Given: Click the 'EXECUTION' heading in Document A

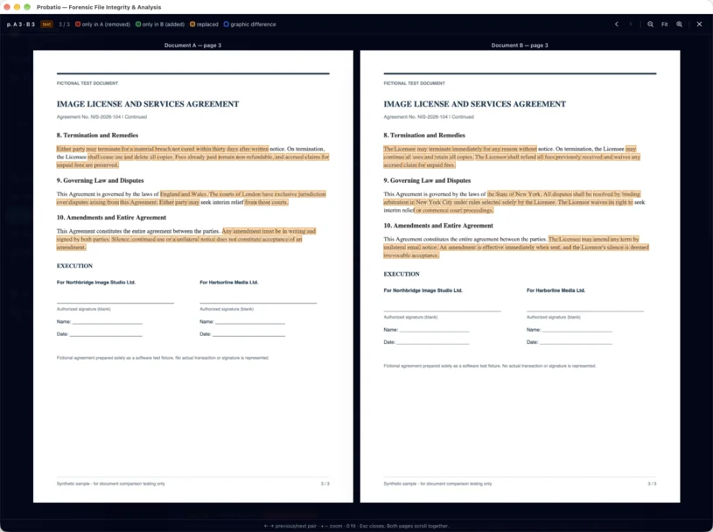Looking at the screenshot, I should (x=74, y=266).
